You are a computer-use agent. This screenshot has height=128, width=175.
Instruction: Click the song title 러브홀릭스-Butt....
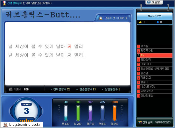[43, 15]
